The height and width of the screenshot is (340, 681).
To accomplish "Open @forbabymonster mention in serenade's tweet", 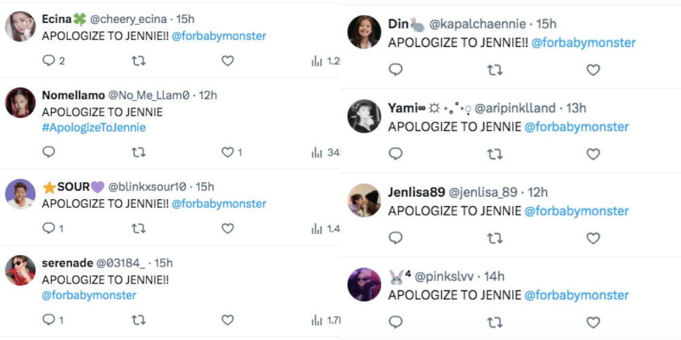I will (x=89, y=295).
